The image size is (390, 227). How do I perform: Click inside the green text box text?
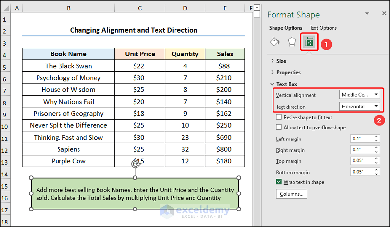[x=135, y=194]
